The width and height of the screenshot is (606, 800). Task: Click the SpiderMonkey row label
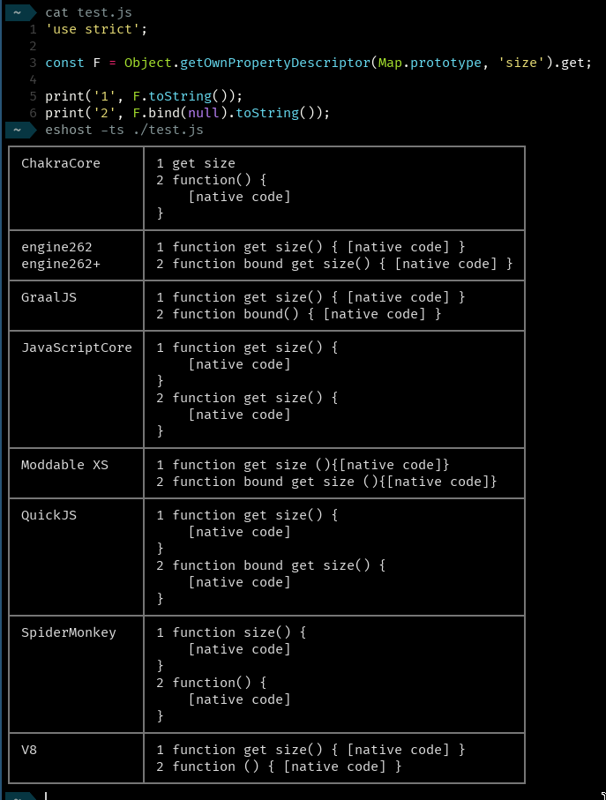pos(69,632)
